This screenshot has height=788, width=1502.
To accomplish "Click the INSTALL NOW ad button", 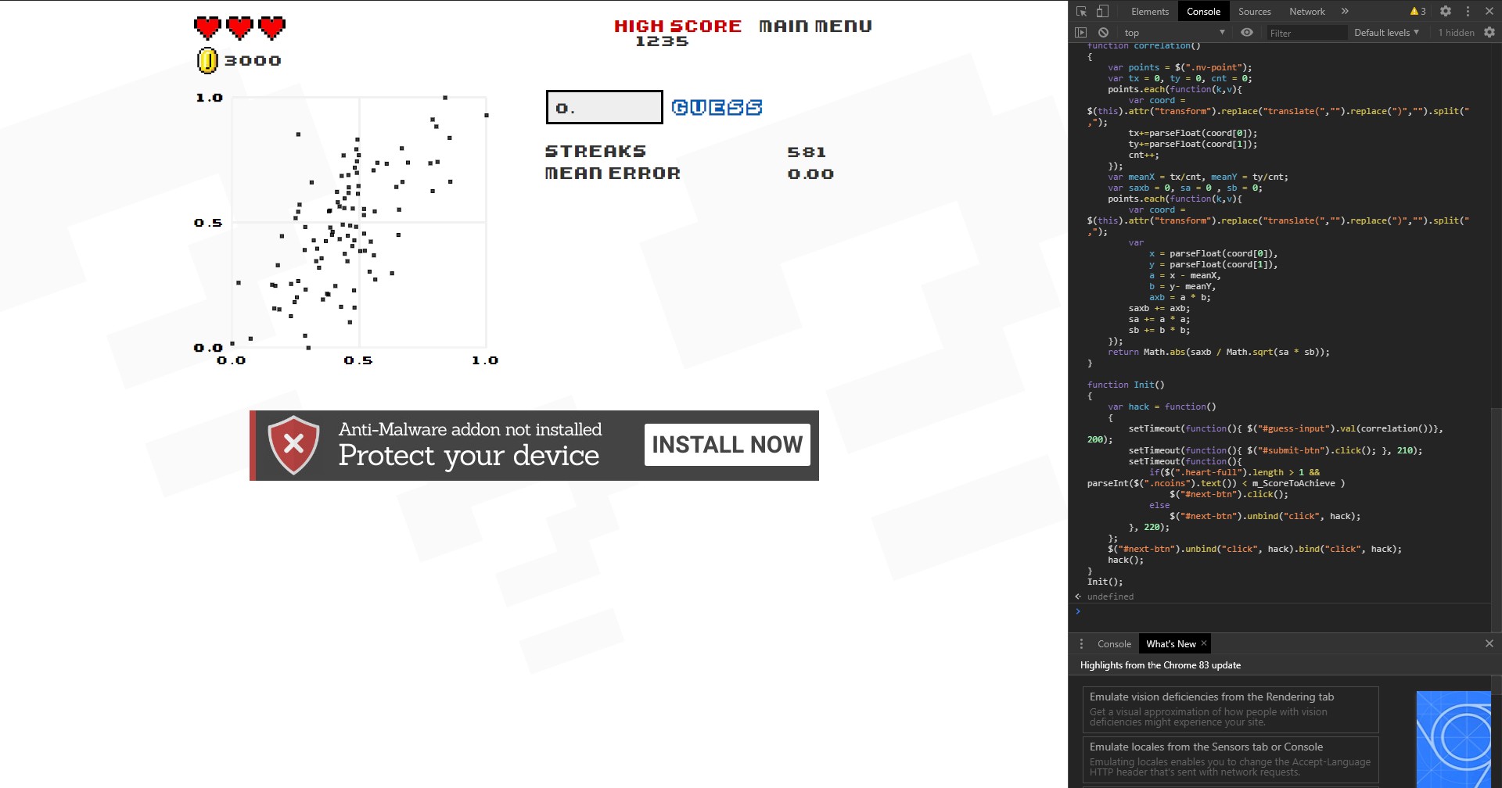I will [727, 445].
